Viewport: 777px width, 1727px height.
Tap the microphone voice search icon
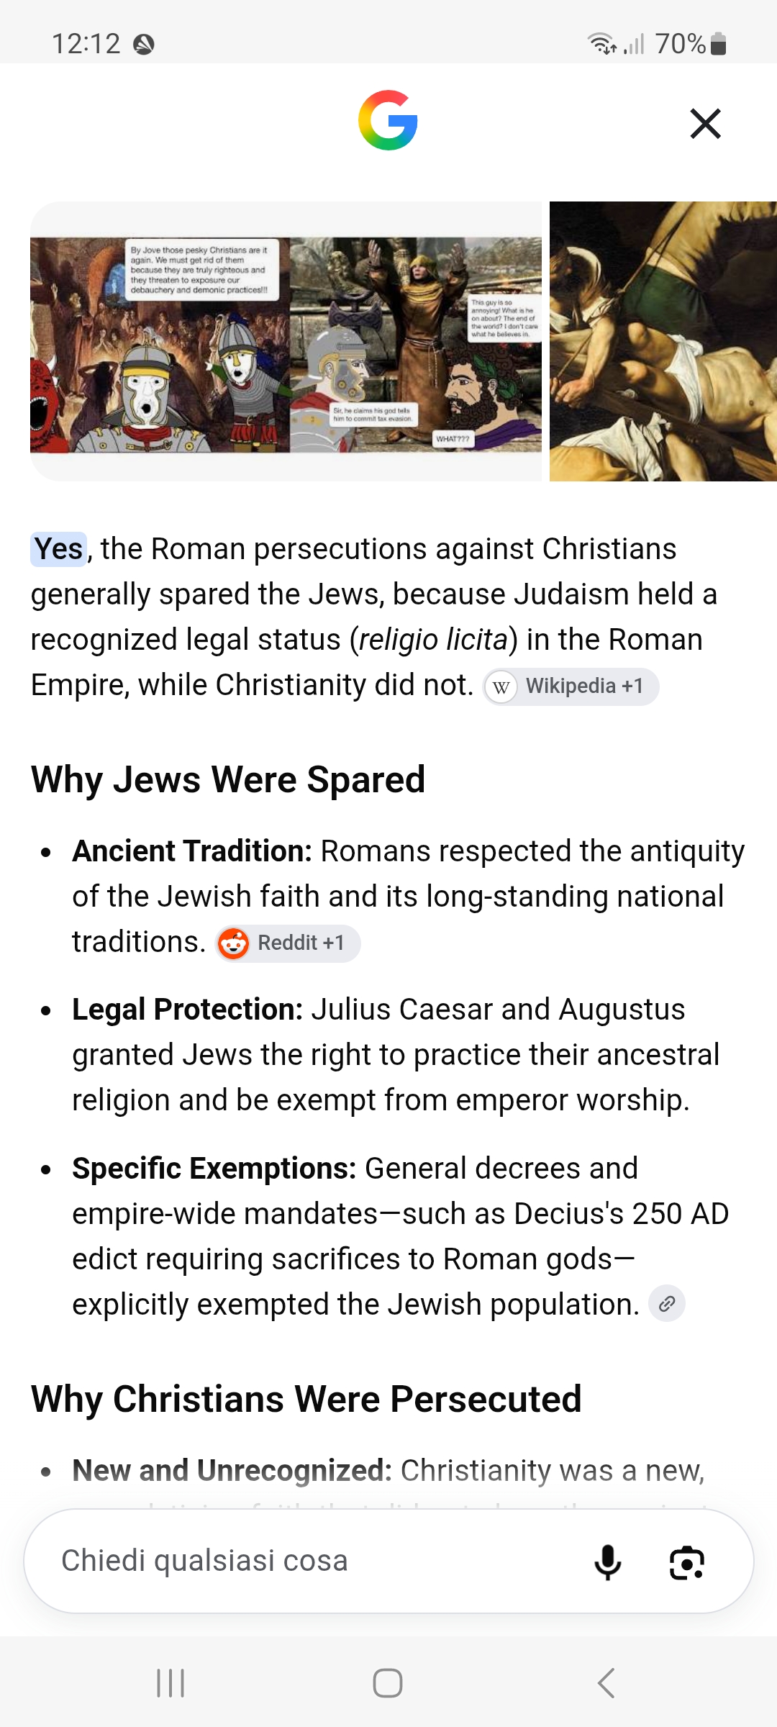pos(608,1561)
